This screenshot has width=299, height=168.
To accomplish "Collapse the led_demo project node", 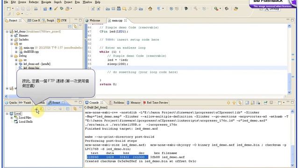I will click(7, 31).
